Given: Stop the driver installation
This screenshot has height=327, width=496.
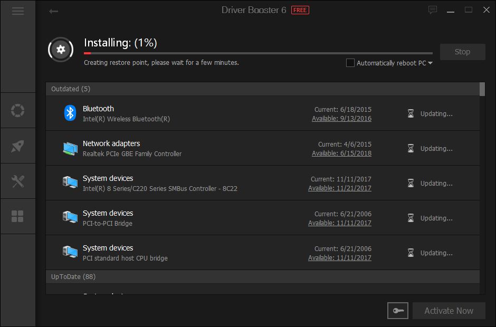Looking at the screenshot, I should coord(462,52).
